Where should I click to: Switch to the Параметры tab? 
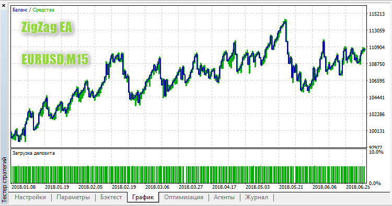[73, 197]
